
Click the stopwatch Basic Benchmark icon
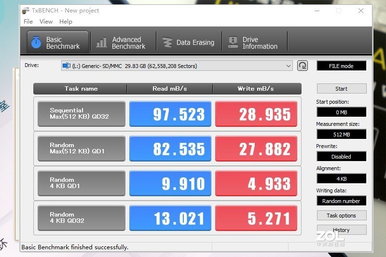point(36,42)
